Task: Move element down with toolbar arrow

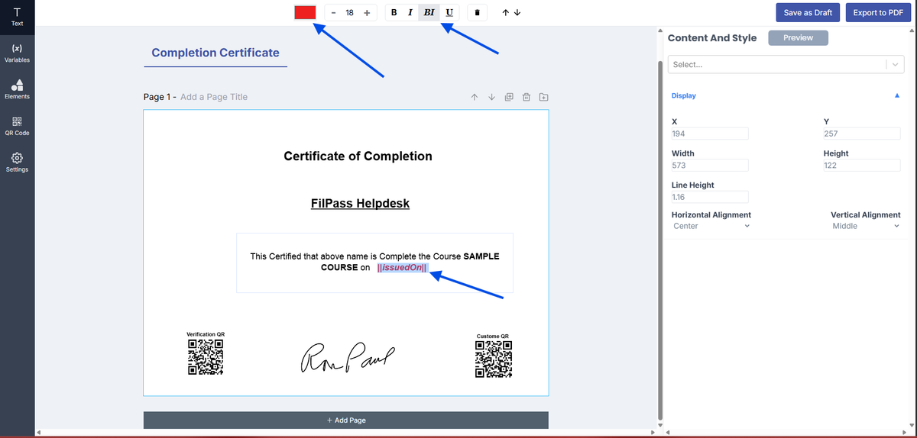Action: click(517, 13)
